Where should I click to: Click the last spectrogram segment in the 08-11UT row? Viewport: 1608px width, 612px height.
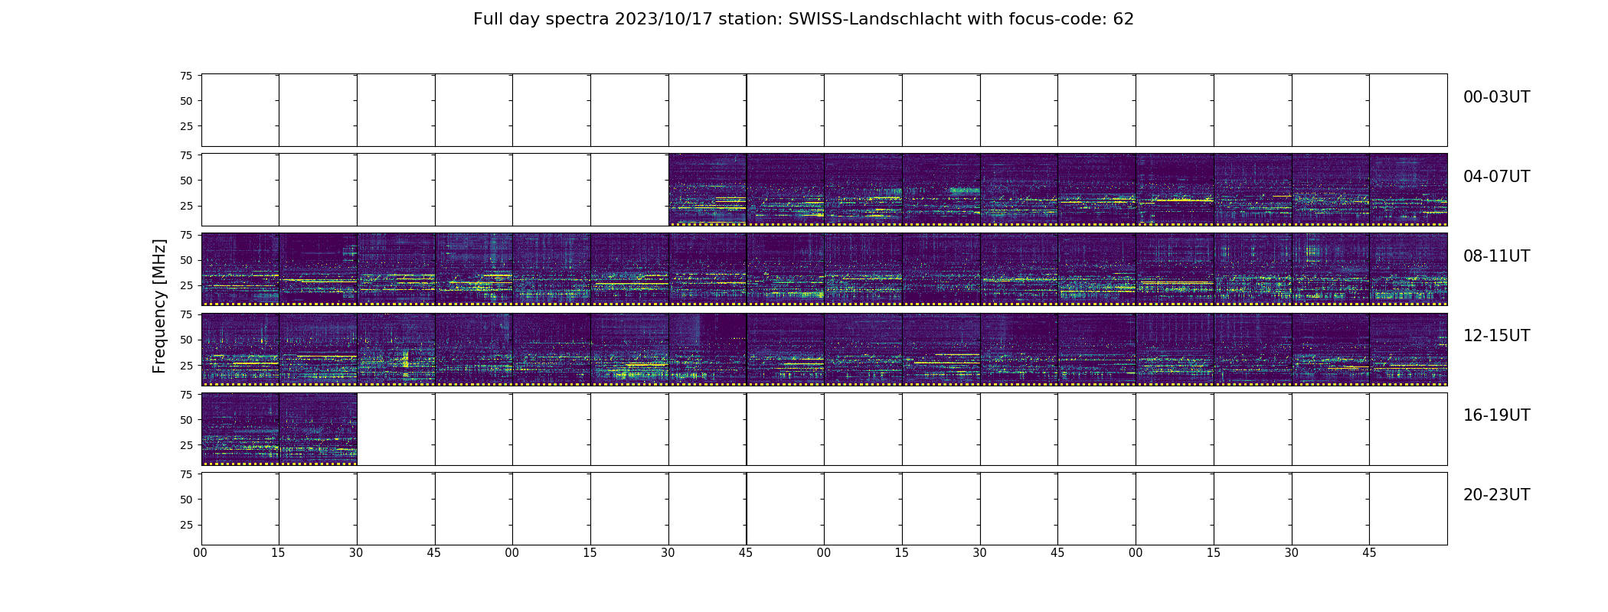pos(1407,269)
